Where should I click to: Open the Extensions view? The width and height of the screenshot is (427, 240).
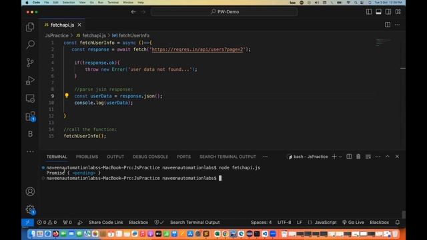click(x=30, y=116)
